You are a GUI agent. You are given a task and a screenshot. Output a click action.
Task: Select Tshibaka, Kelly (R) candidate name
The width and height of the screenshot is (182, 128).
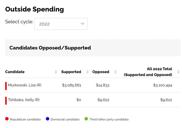(24, 100)
